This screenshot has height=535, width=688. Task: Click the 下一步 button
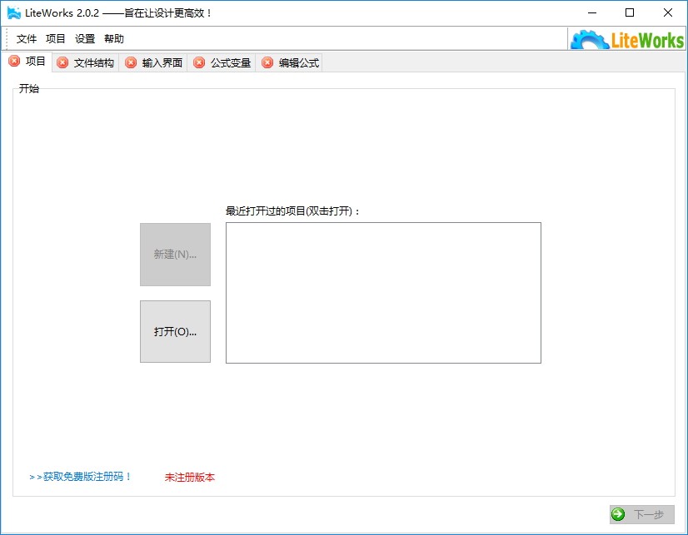pyautogui.click(x=642, y=514)
